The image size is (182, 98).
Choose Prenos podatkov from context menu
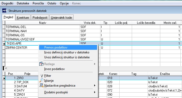click(68, 47)
